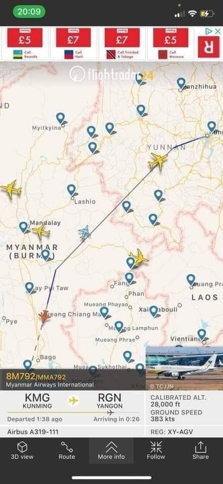Tap the airport pin near Vientiane
The width and height of the screenshot is (223, 484).
coord(202,334)
